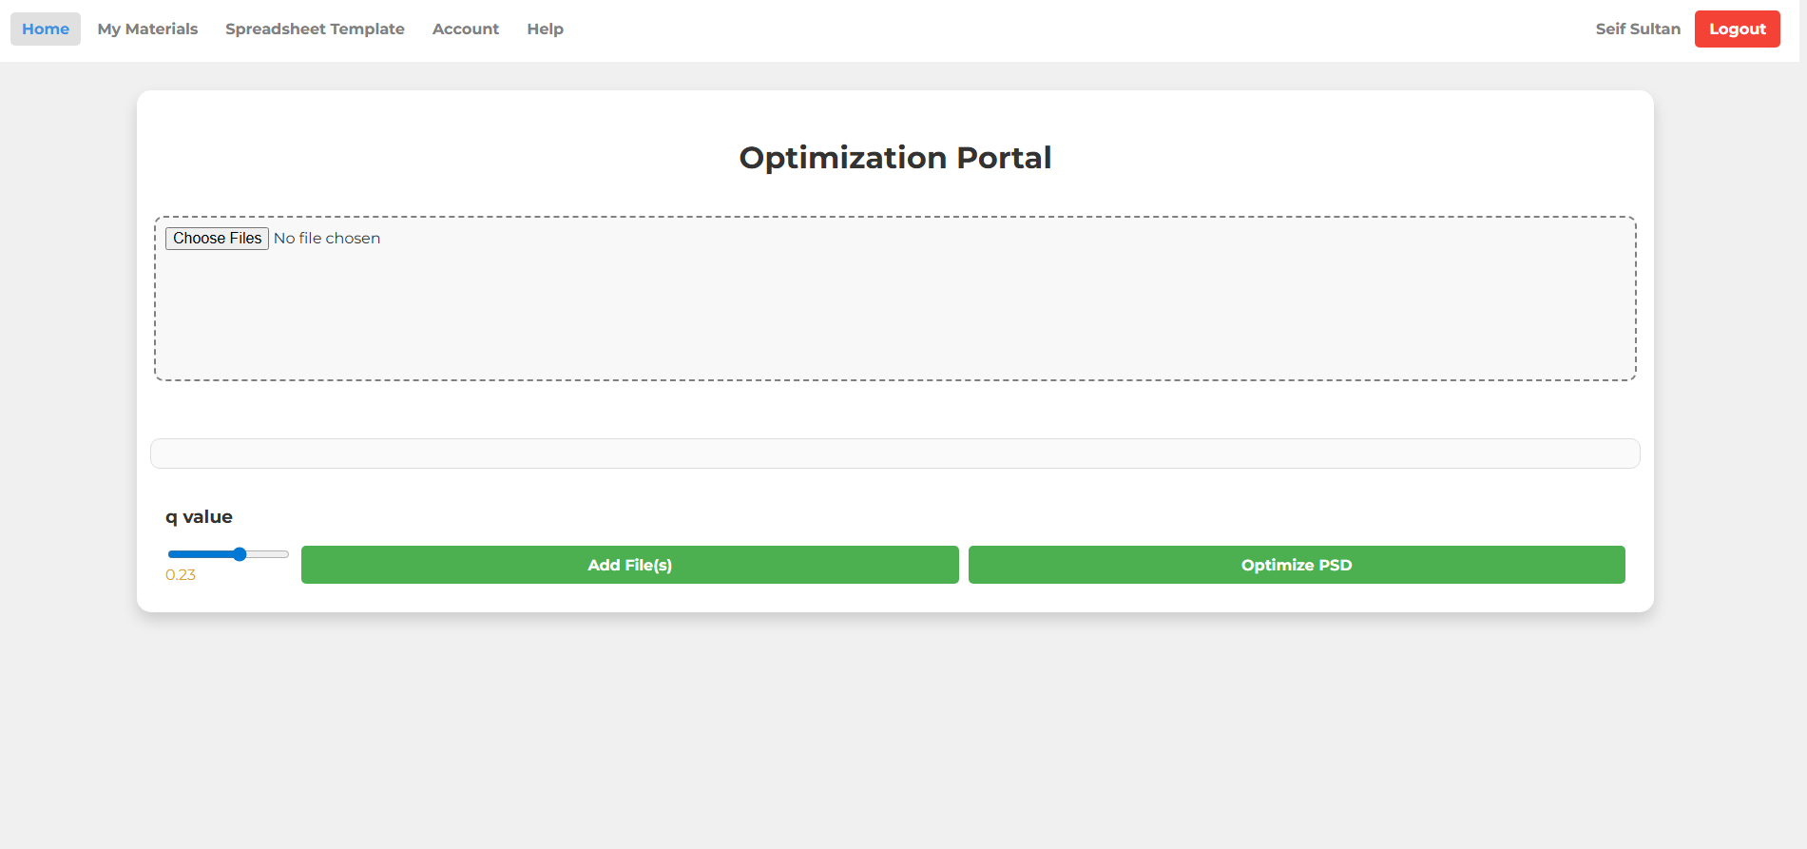
Task: Open the My Materials page
Action: point(147,29)
